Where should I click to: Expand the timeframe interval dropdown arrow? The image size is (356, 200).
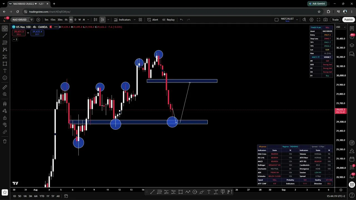pos(88,20)
